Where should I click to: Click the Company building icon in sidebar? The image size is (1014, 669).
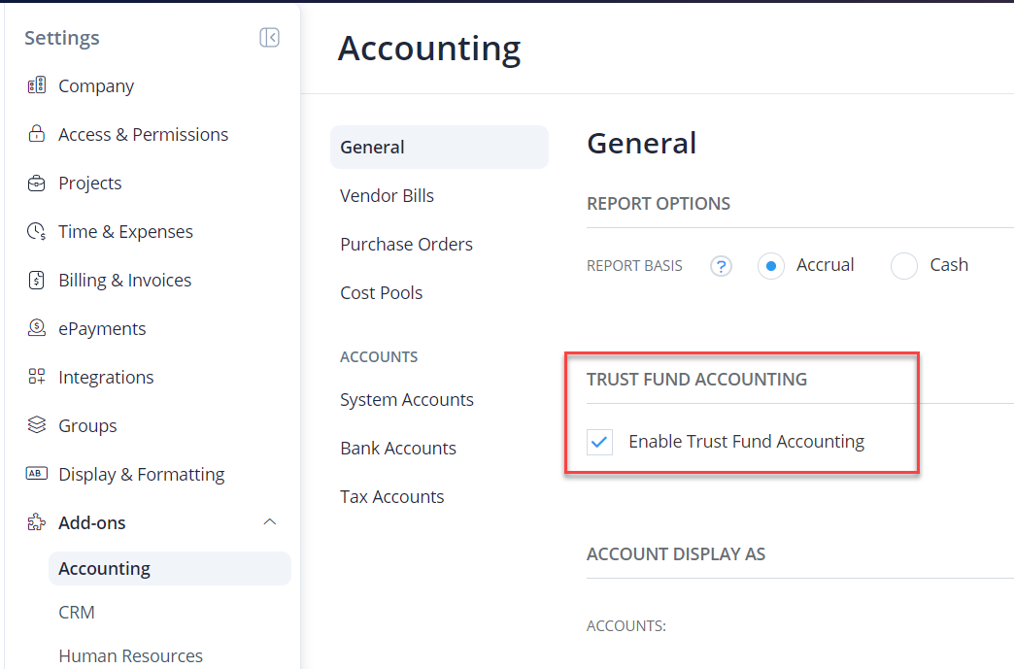tap(36, 85)
